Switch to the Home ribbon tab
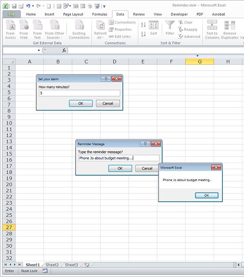 coord(31,14)
